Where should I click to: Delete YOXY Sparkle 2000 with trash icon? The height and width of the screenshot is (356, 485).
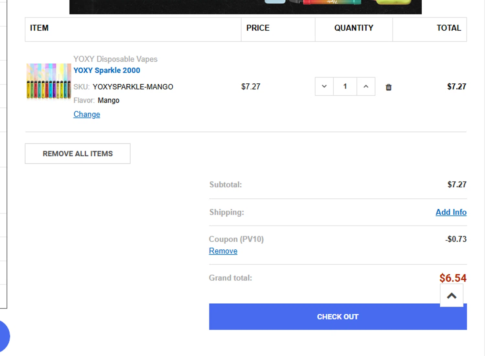click(388, 87)
